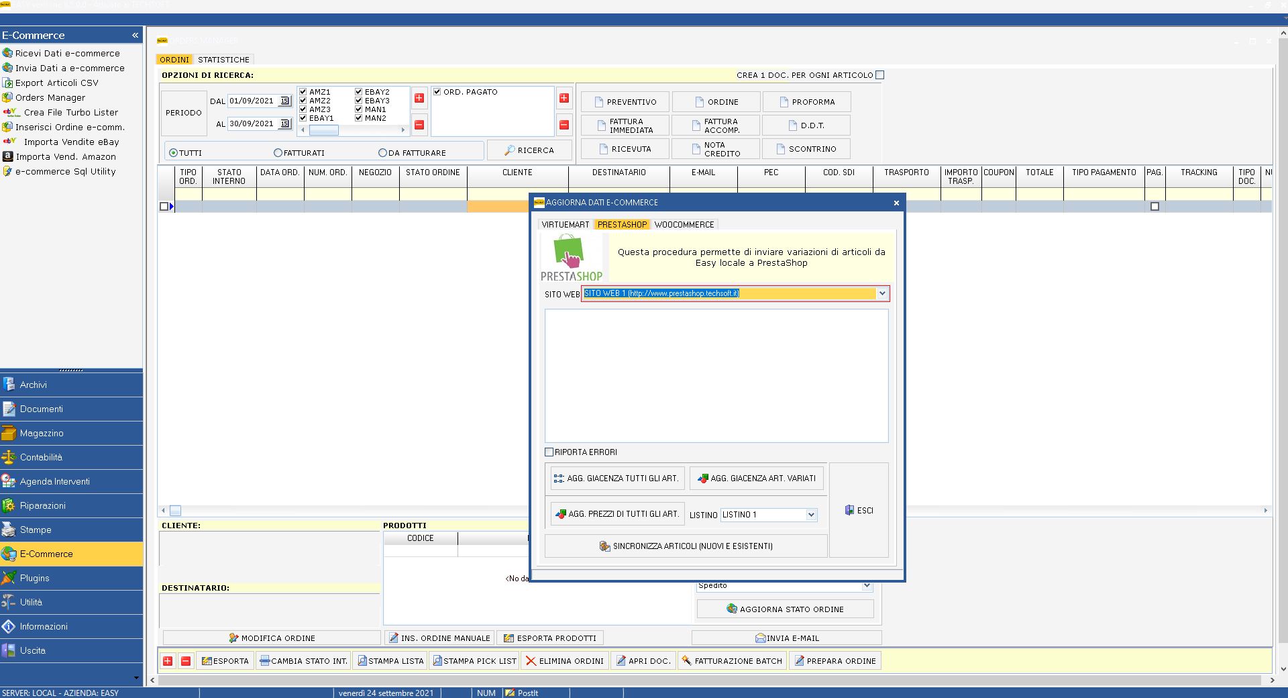Select FATTURATI radio button

pos(278,153)
